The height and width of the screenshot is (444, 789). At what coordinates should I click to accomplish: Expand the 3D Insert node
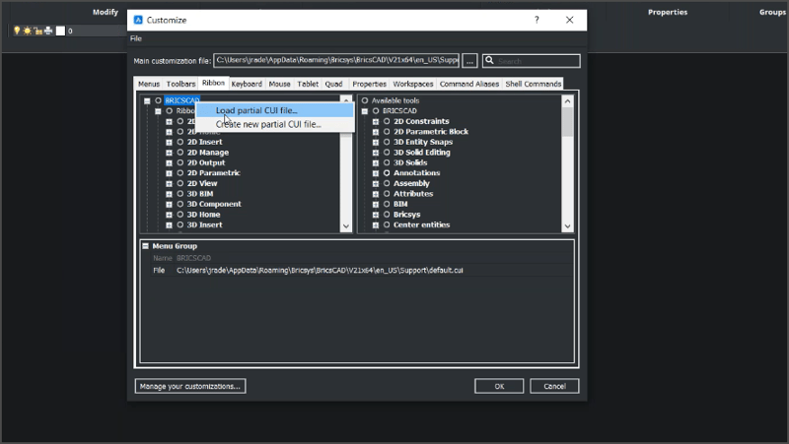tap(169, 225)
